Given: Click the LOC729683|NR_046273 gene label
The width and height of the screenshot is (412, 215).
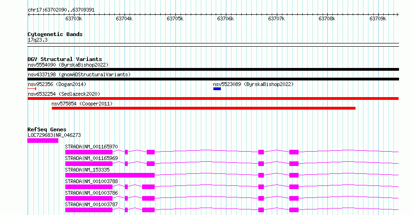Looking at the screenshot, I should [54, 135].
